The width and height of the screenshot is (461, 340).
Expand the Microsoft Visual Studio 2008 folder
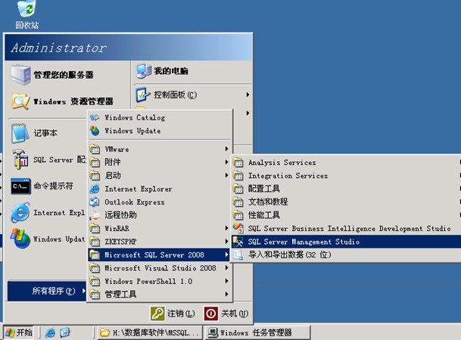tap(160, 268)
